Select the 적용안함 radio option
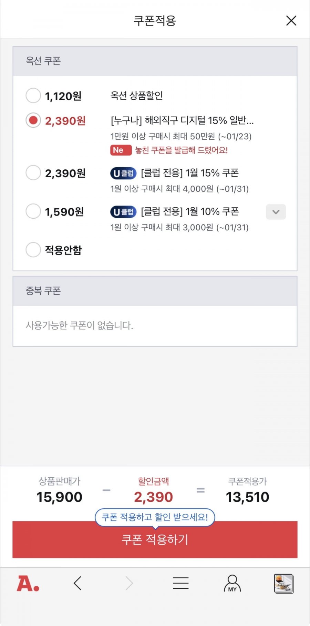310x626 pixels. point(33,250)
